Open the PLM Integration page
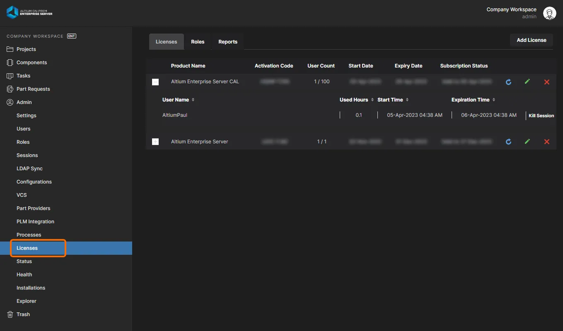The width and height of the screenshot is (563, 331). (35, 222)
